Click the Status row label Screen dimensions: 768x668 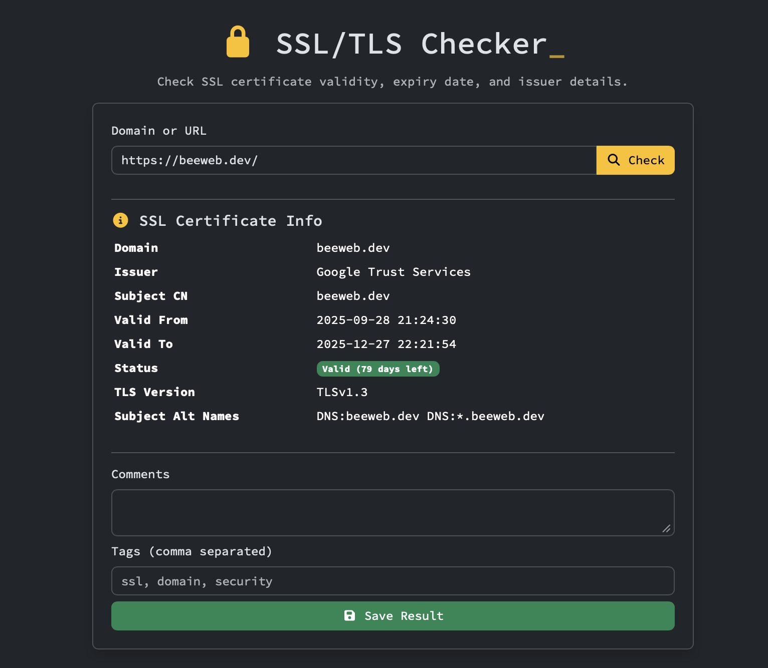tap(136, 368)
